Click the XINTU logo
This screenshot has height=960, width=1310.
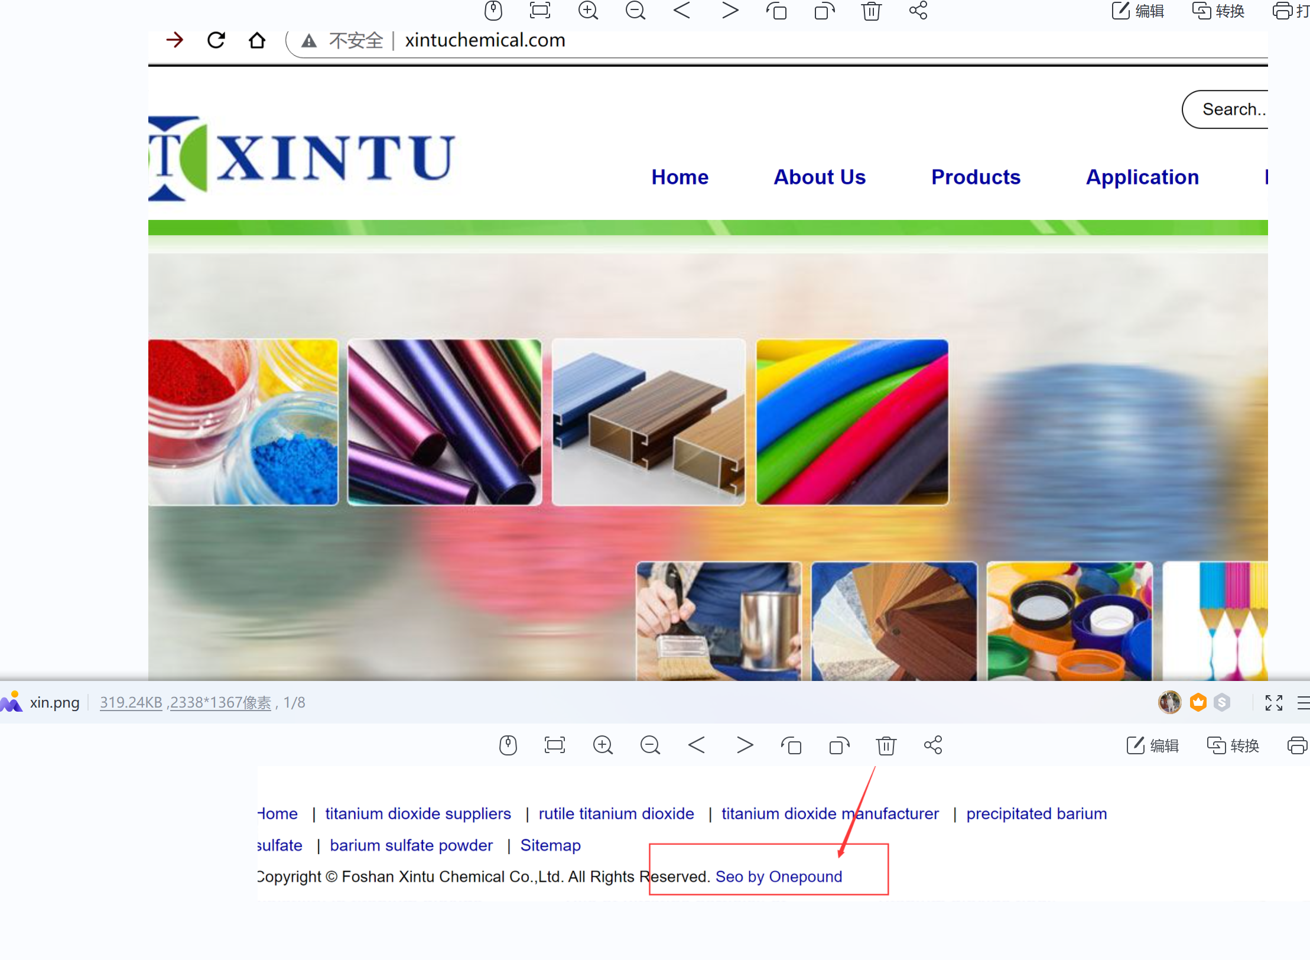pos(302,158)
